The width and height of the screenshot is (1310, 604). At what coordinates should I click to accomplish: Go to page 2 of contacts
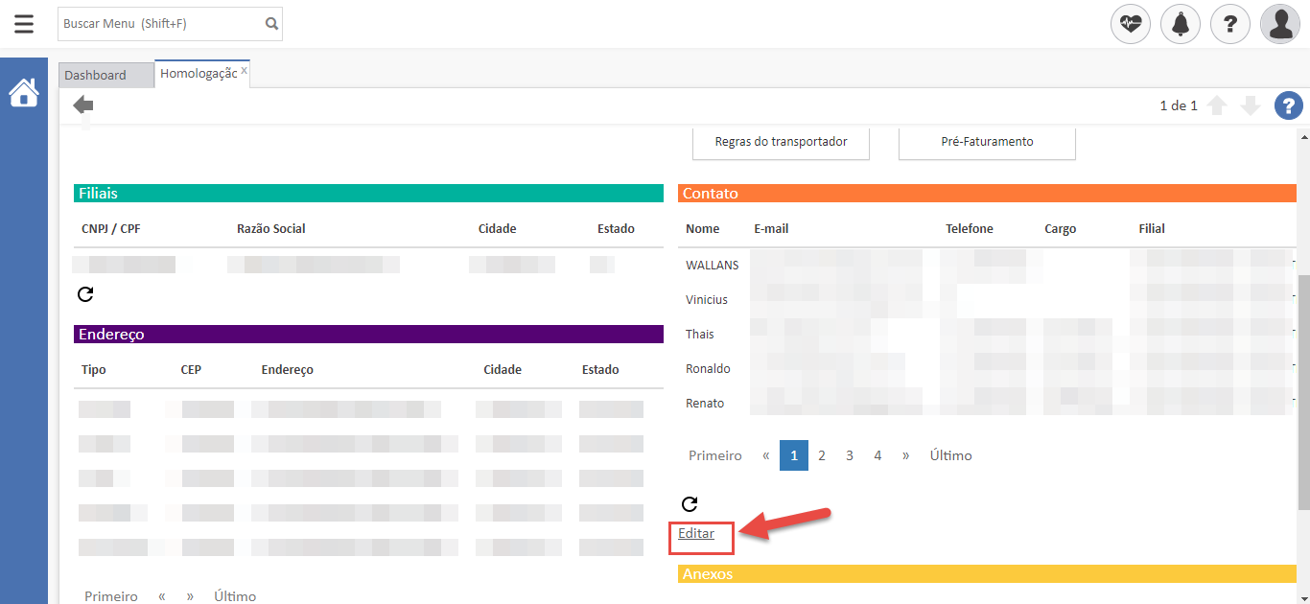822,455
